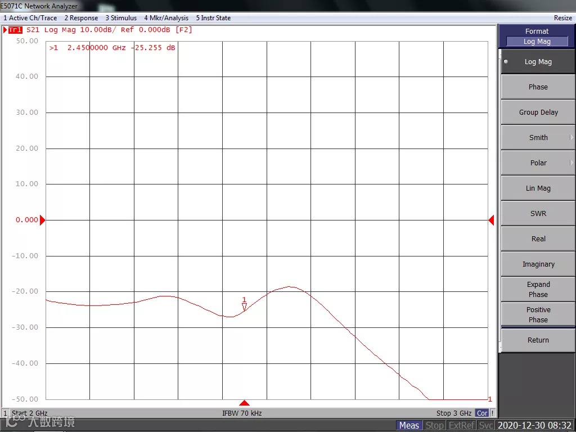Click the exclamation warning indicator next to Cor

(x=492, y=413)
